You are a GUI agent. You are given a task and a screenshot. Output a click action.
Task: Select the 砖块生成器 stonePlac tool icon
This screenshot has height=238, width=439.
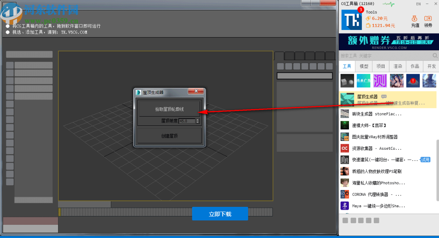coord(345,114)
